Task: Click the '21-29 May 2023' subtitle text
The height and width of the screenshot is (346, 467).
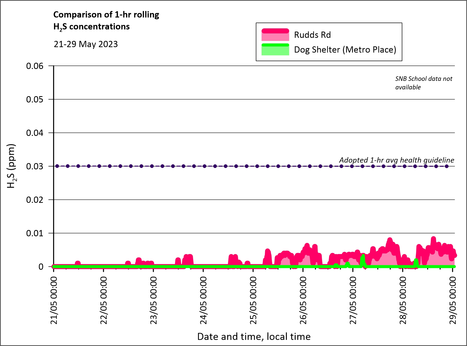Action: tap(86, 44)
